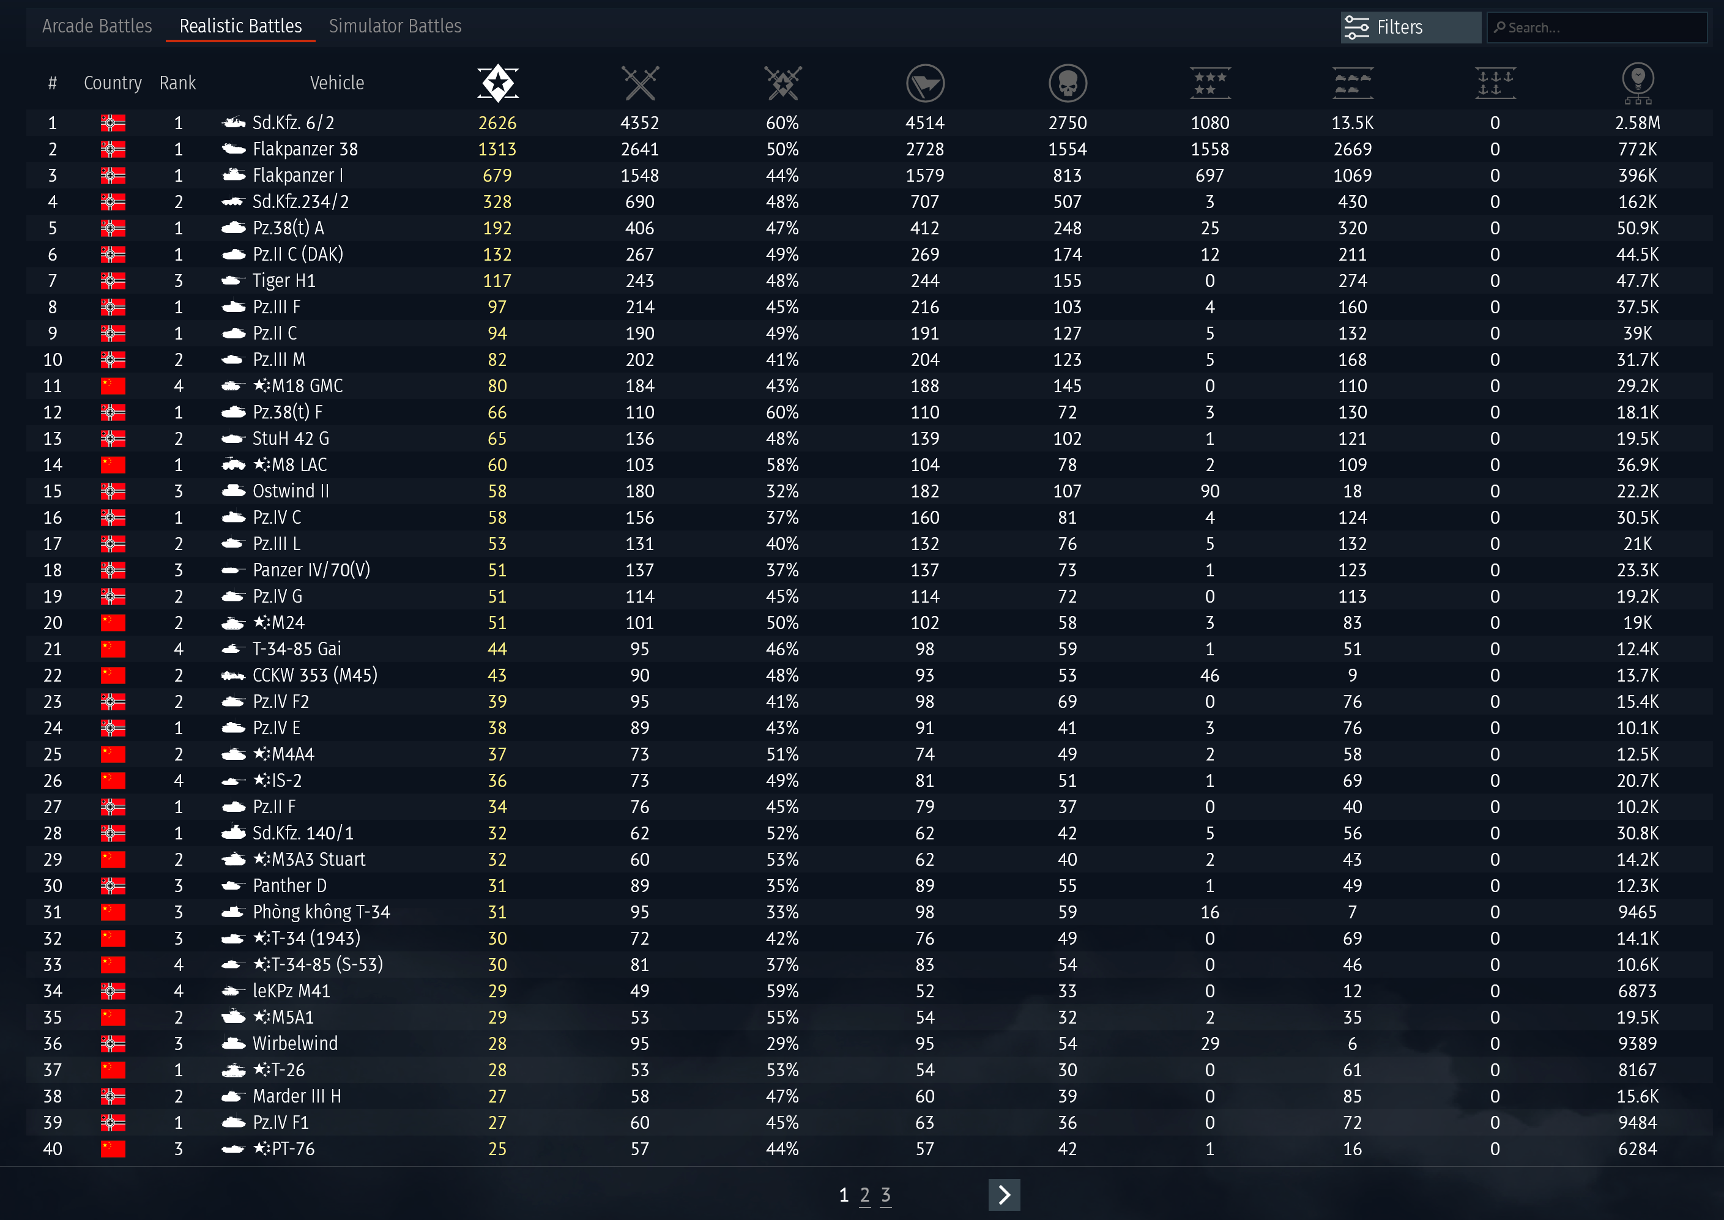Sort by score medal icon column
Screen dimensions: 1724x1220
pos(1638,83)
